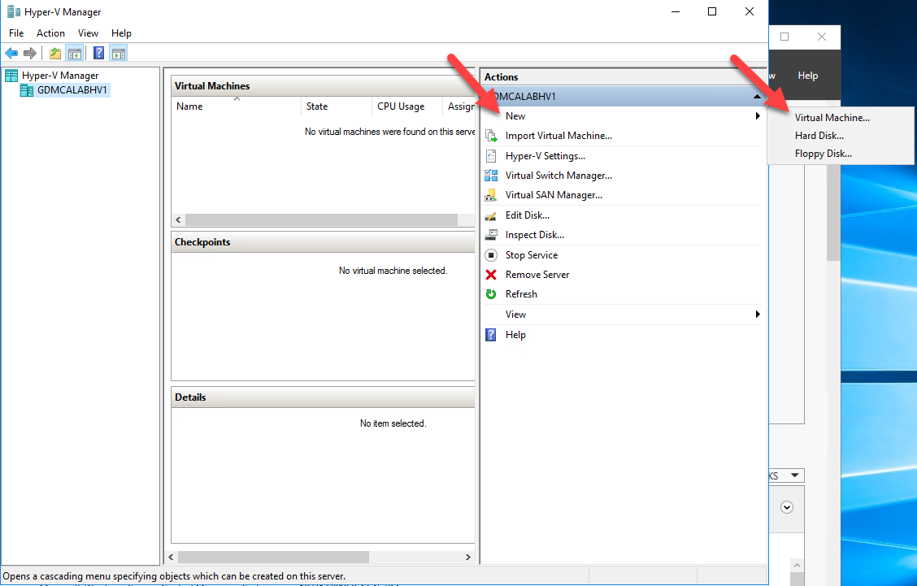Open the Help menu in Hyper-V Manager
Image resolution: width=917 pixels, height=586 pixels.
point(122,33)
